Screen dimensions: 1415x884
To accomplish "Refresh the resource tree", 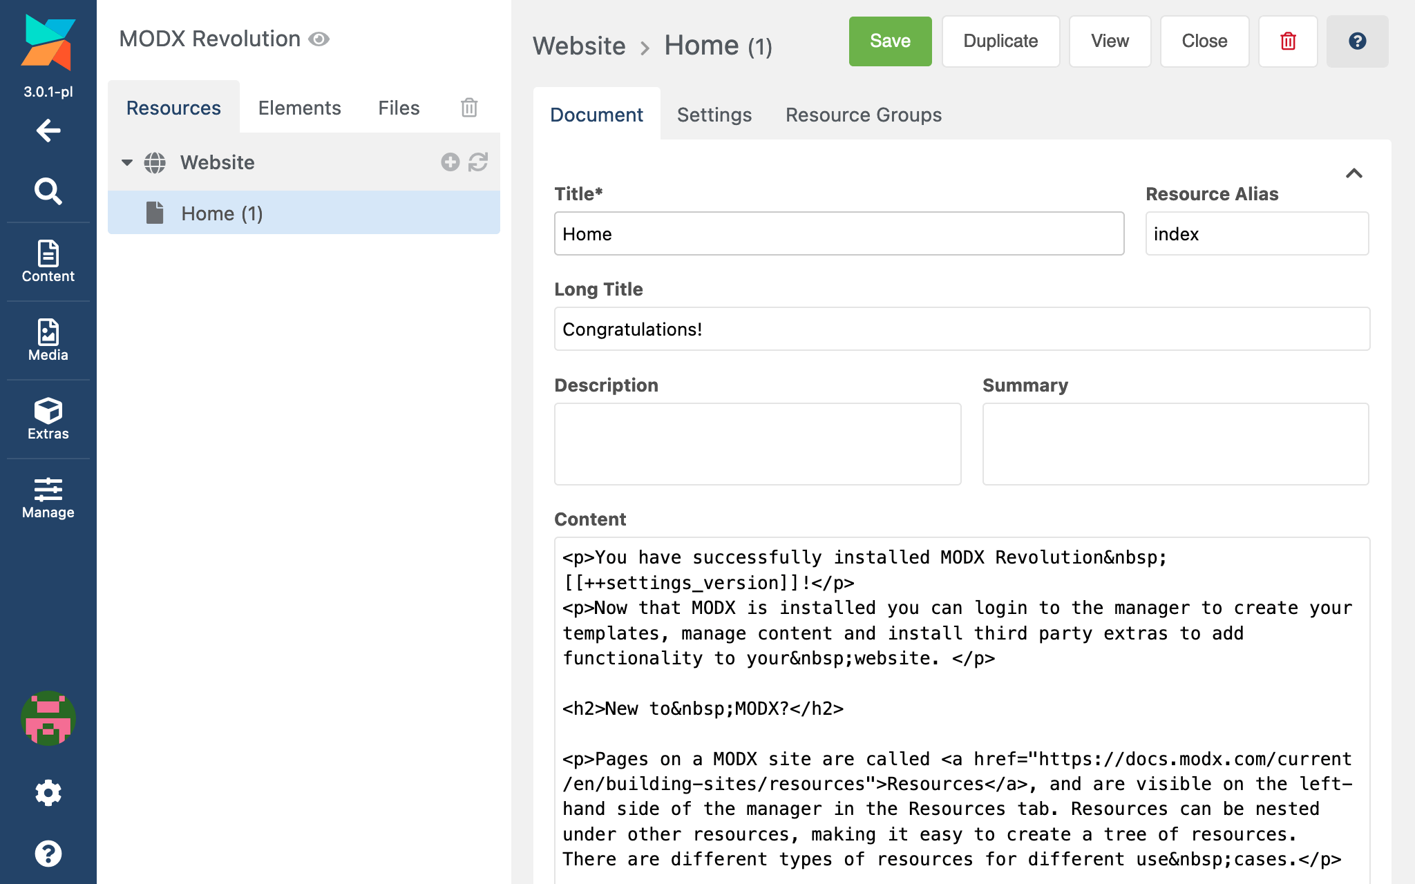I will click(x=479, y=162).
